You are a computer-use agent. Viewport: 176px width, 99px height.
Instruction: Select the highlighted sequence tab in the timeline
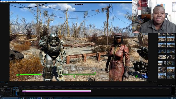43,87
